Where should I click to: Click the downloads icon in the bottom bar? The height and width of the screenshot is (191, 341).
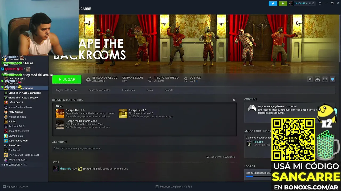click(x=157, y=186)
